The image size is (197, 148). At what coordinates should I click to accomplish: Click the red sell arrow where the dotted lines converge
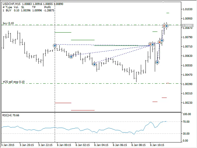pos(150,45)
